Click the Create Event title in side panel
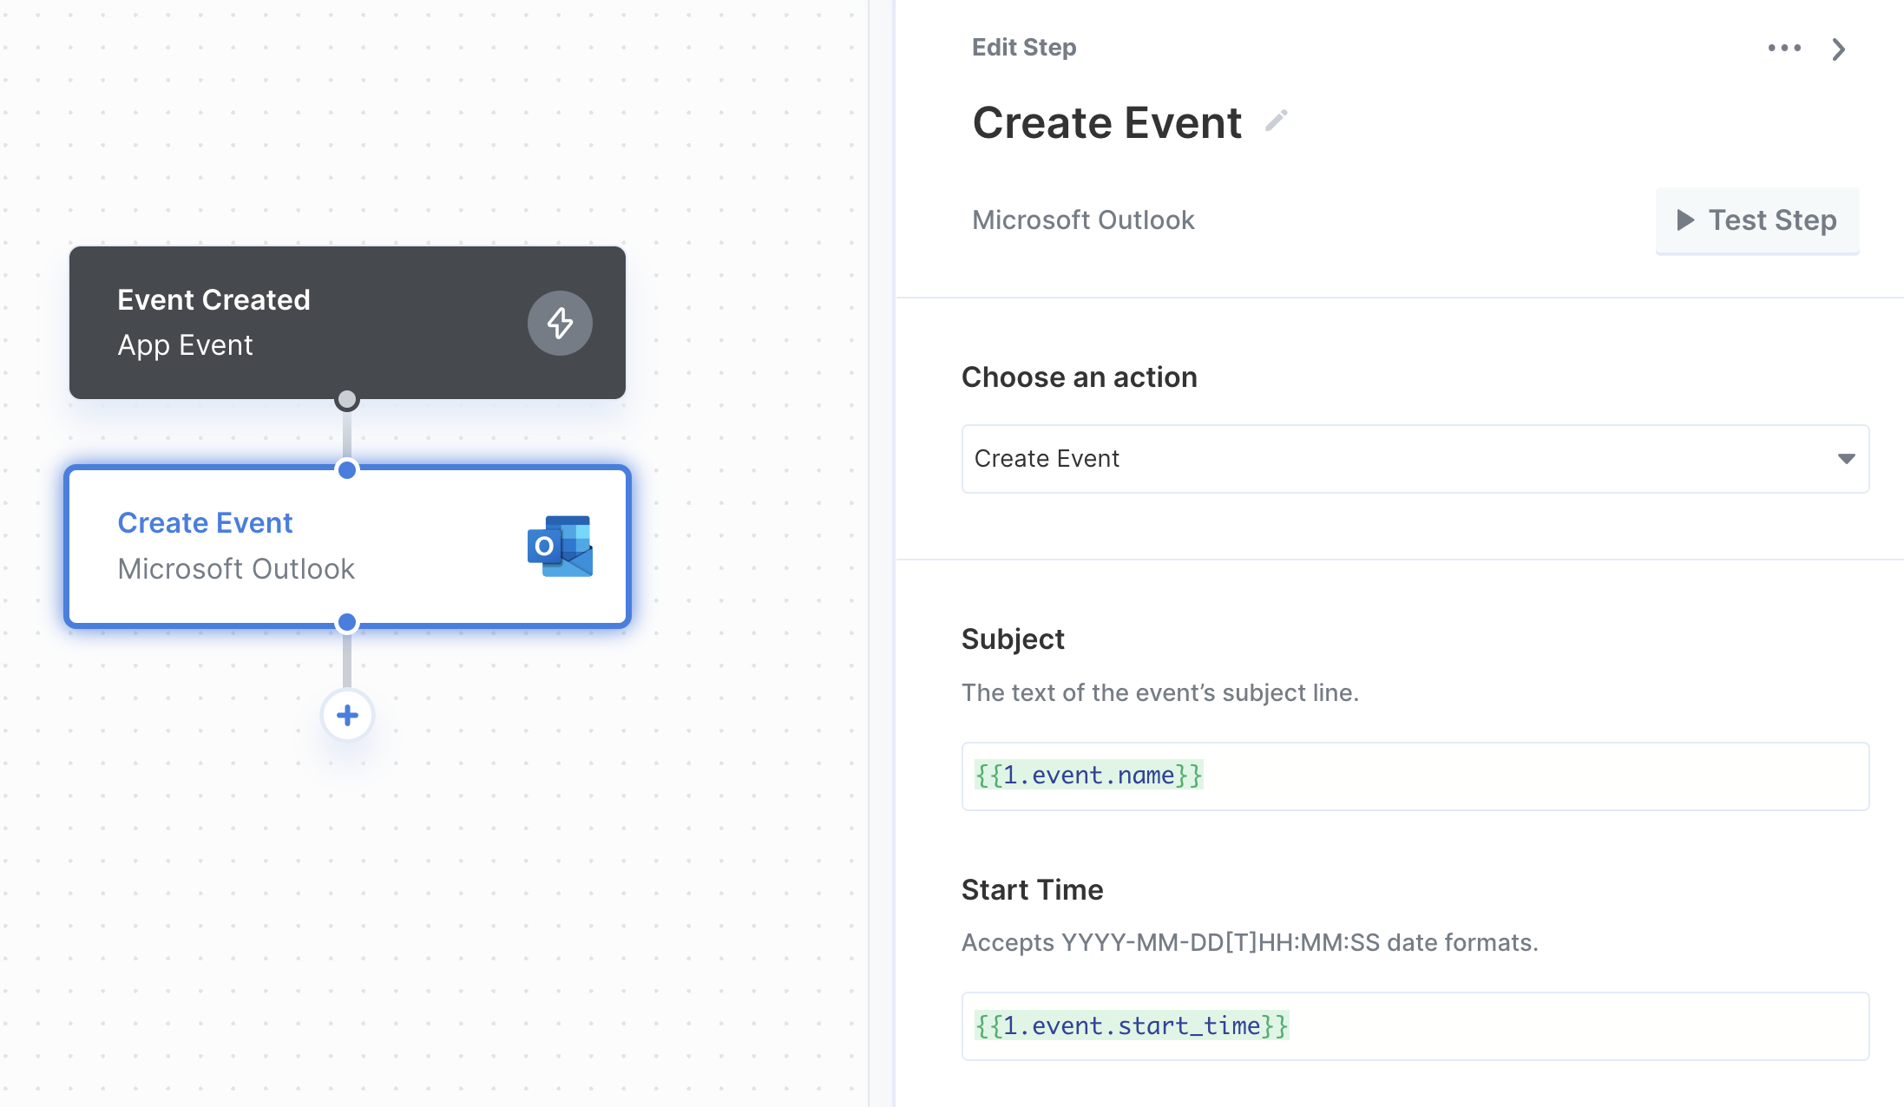1904x1107 pixels. (1106, 122)
